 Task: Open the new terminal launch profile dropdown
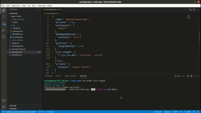click(x=185, y=76)
